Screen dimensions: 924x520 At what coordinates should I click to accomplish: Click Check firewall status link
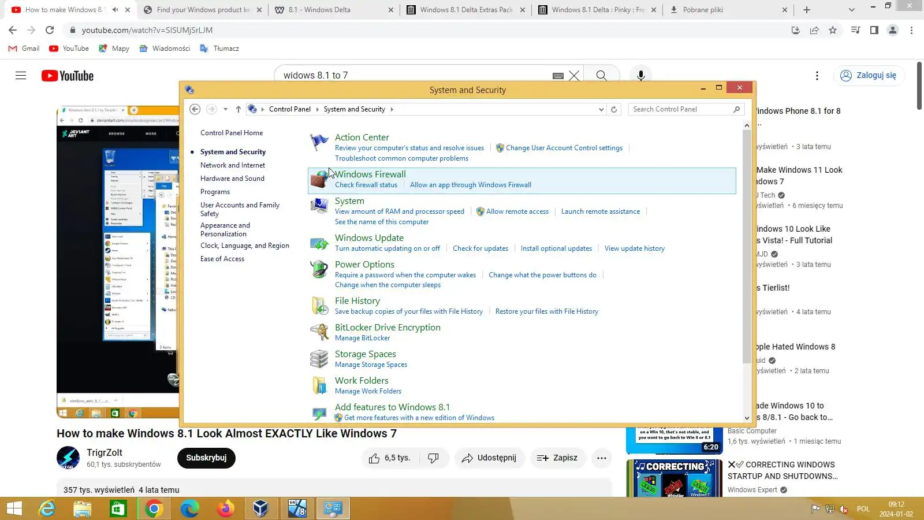tap(366, 185)
